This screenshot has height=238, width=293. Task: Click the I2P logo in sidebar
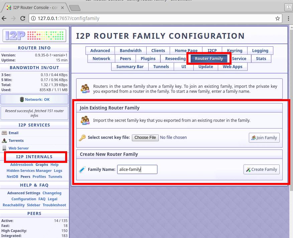click(34, 35)
